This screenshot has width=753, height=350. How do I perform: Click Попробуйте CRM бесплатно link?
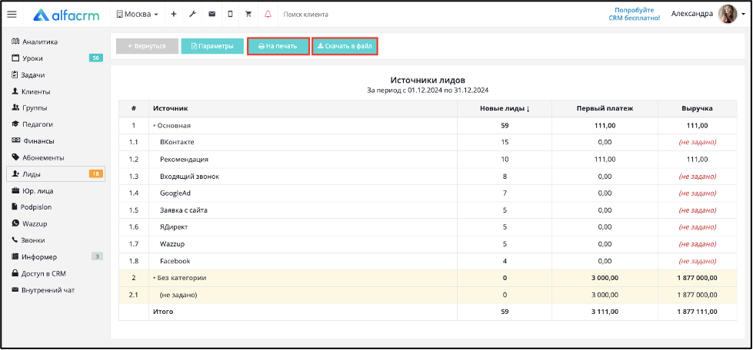coord(638,14)
